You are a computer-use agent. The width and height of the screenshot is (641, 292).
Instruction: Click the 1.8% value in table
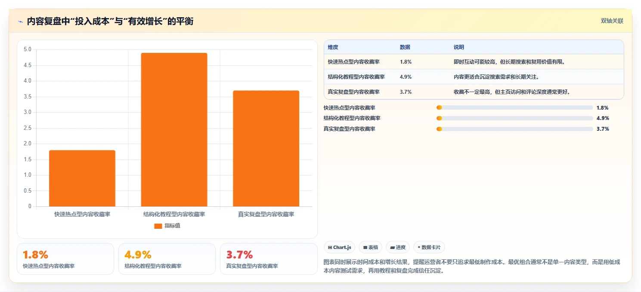(406, 62)
